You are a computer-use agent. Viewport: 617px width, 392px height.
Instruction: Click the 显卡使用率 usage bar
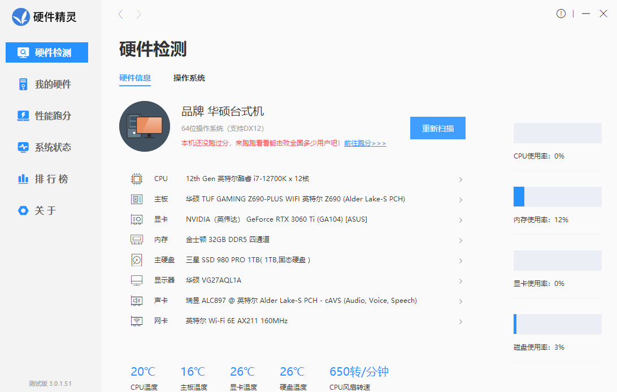click(558, 261)
